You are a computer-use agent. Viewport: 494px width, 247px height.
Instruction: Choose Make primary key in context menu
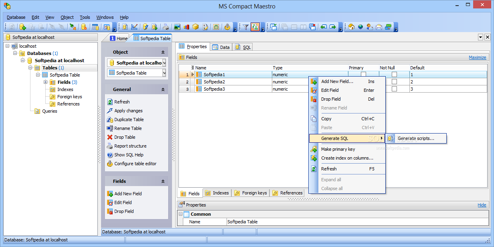[347, 149]
